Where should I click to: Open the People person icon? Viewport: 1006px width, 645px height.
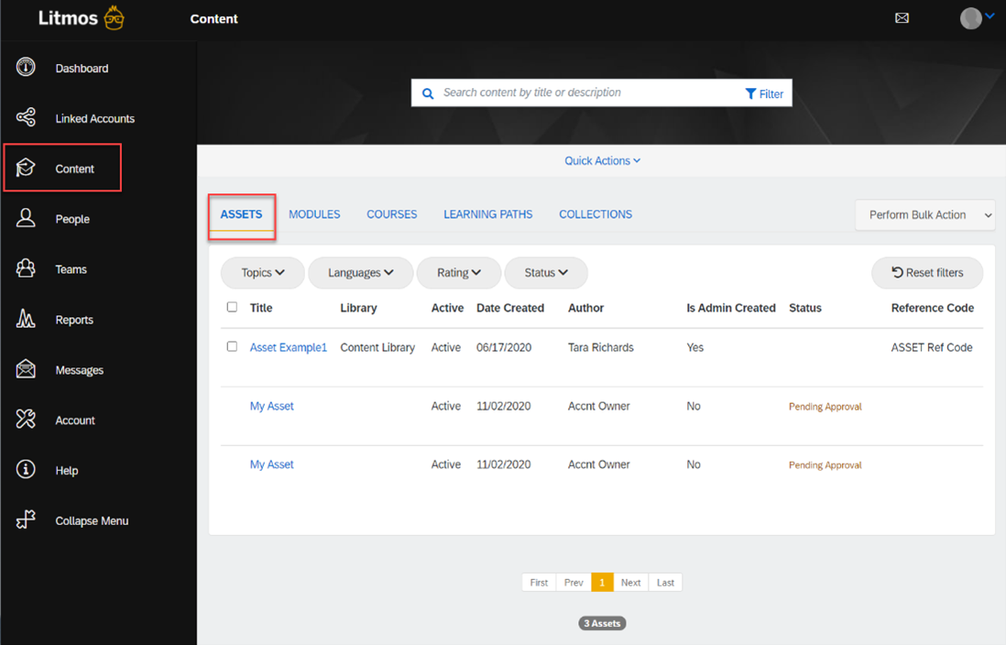click(x=26, y=217)
